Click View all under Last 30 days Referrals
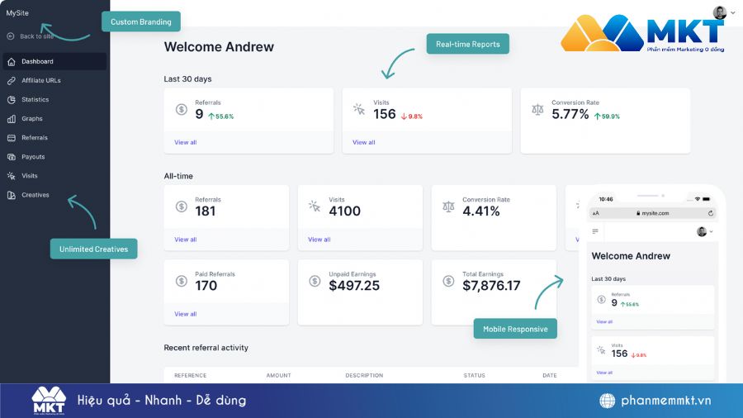This screenshot has width=743, height=418. [x=185, y=142]
